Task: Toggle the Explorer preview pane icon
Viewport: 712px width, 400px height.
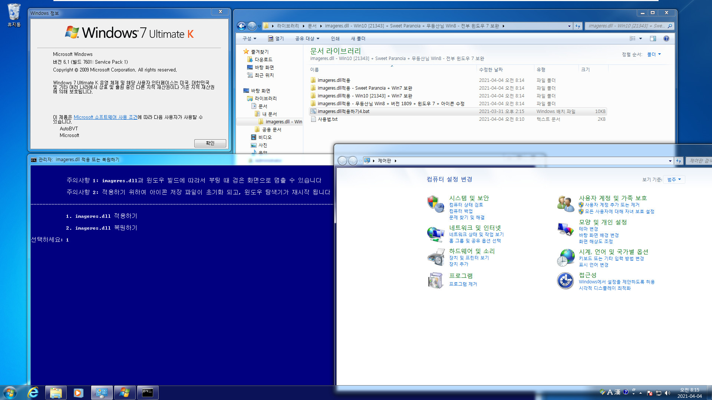Action: pyautogui.click(x=653, y=39)
